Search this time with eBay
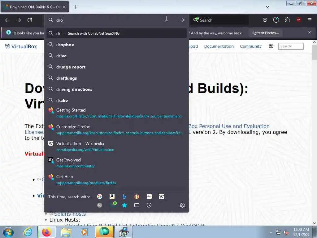 pos(149,196)
